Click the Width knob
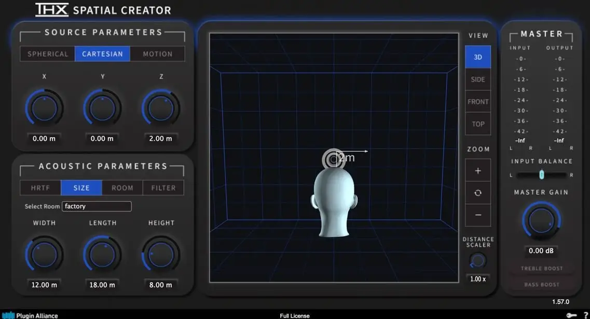Screen dimensions: 590x319 [x=44, y=255]
